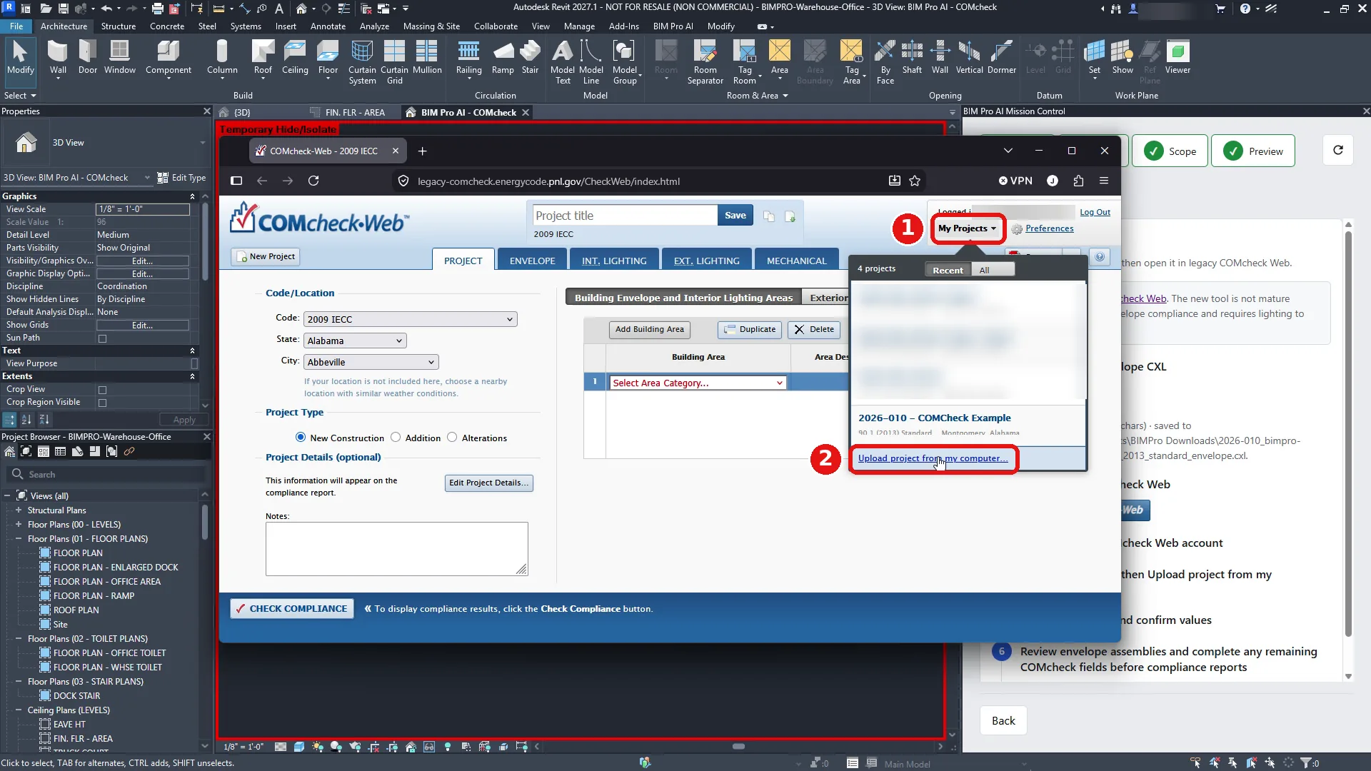Select the Stair tool
The image size is (1371, 771).
coord(530,57)
